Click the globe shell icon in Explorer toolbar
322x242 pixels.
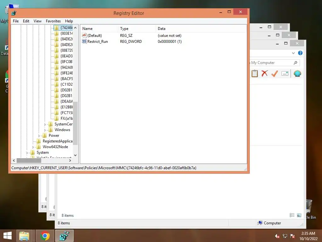297,73
